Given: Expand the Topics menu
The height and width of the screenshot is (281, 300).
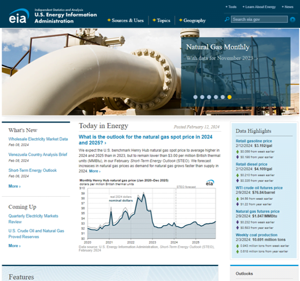Looking at the screenshot, I should point(162,20).
